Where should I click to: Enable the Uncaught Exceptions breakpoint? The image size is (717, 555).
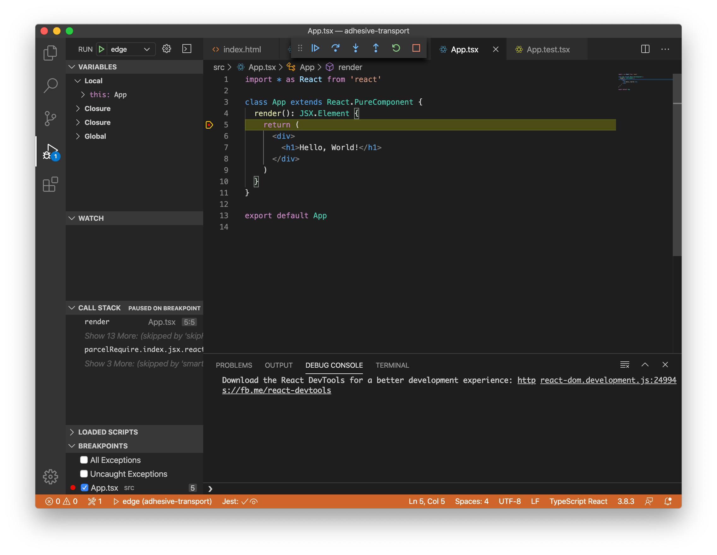tap(84, 474)
